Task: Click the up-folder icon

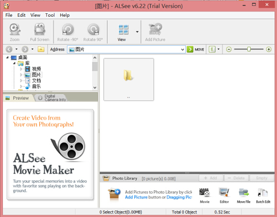Action: (41, 49)
